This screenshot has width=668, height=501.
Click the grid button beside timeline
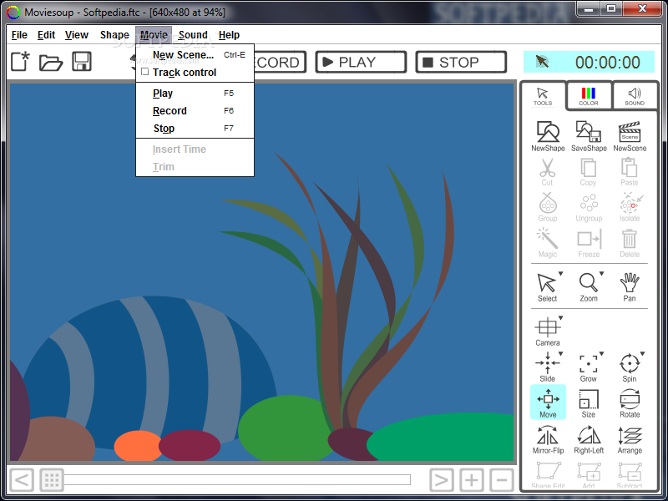(x=52, y=480)
